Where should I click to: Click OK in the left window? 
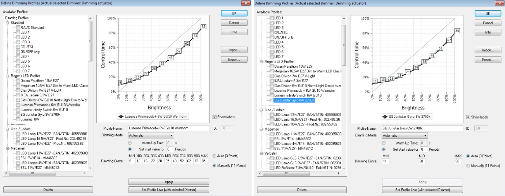(234, 13)
